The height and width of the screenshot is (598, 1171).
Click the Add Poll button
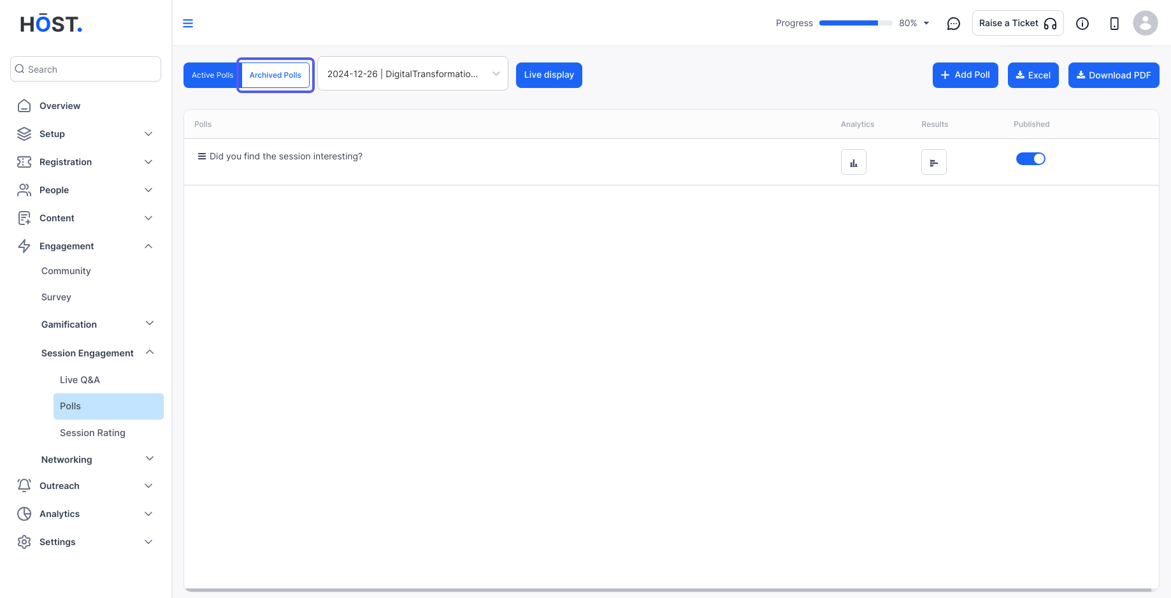point(965,75)
